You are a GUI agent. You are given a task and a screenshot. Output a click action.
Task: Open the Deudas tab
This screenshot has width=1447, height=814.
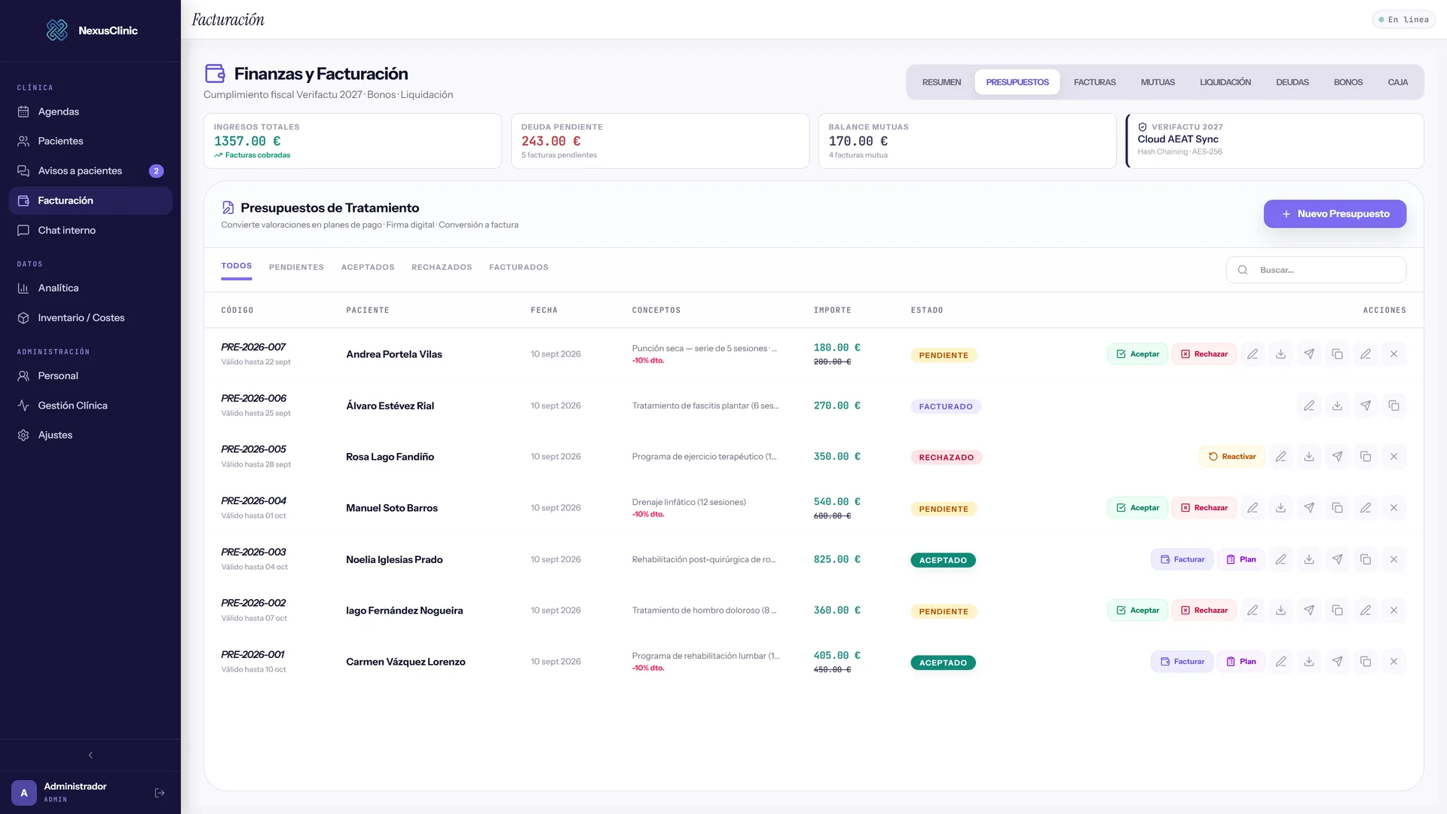click(1292, 82)
